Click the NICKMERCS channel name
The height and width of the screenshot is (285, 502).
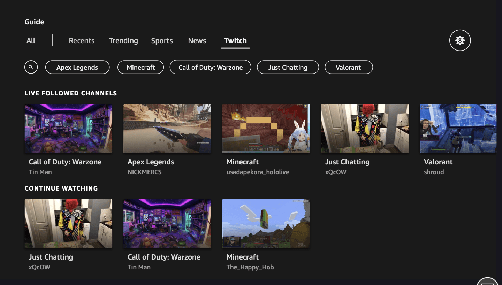coord(145,172)
